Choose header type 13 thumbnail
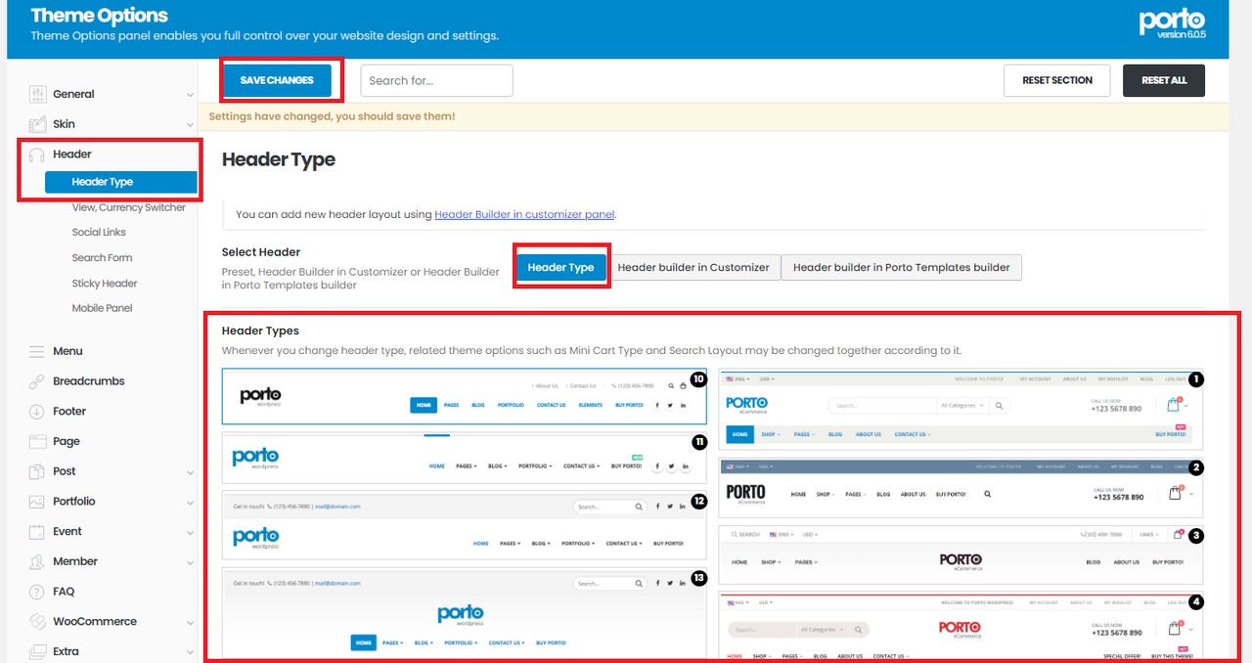This screenshot has height=663, width=1252. (465, 614)
